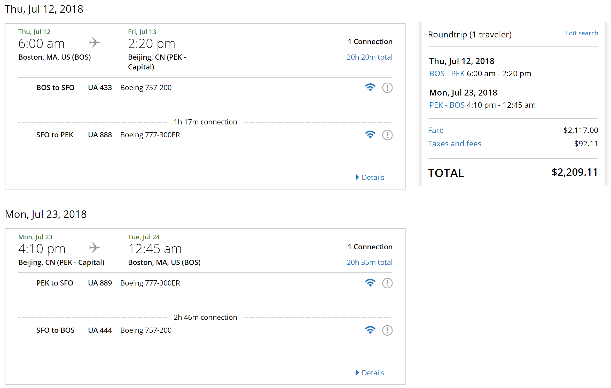Click the return flight airplane icon
This screenshot has height=388, width=611.
[95, 248]
